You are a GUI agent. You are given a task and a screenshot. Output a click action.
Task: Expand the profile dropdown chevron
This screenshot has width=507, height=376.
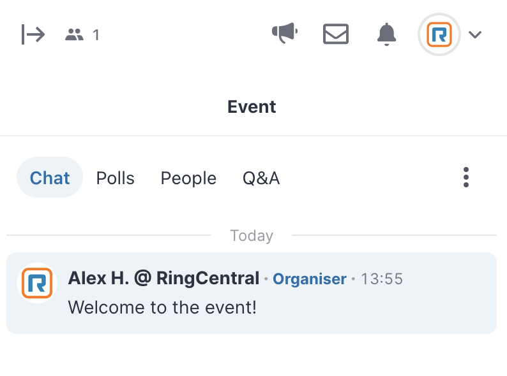[x=475, y=34]
